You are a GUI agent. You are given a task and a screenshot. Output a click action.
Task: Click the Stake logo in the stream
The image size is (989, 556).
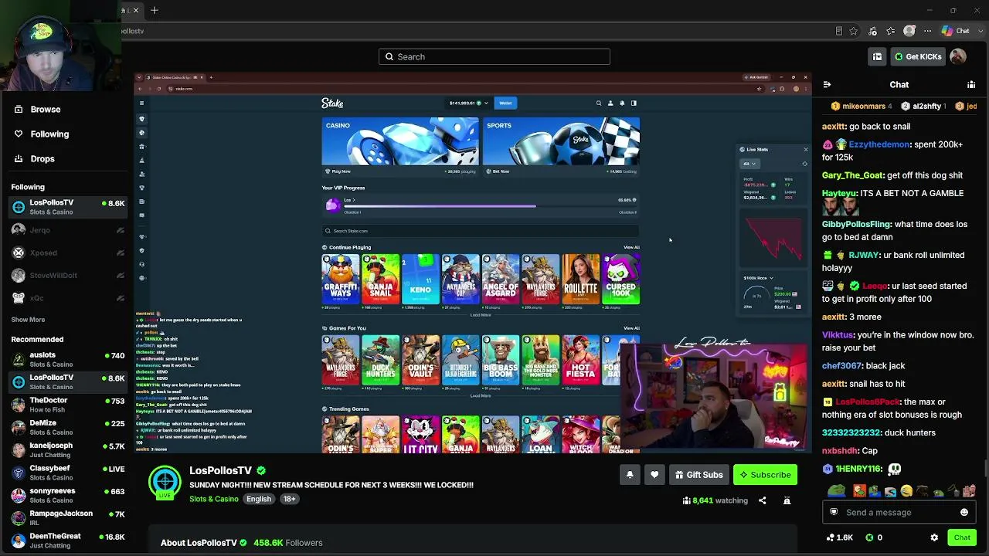332,103
